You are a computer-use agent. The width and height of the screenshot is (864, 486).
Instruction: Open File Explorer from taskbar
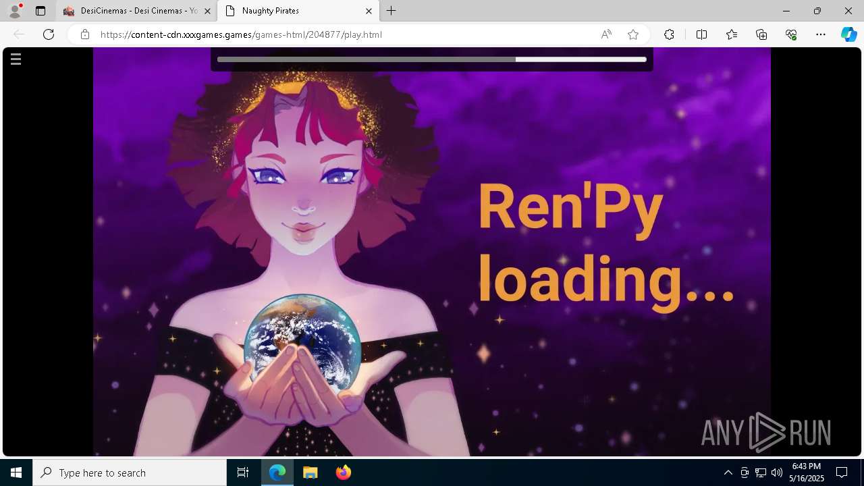point(310,473)
